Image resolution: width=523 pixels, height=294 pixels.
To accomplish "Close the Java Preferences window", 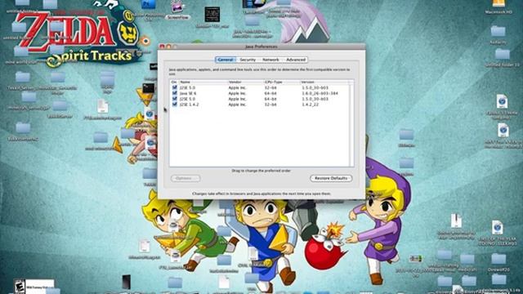I will pyautogui.click(x=163, y=47).
